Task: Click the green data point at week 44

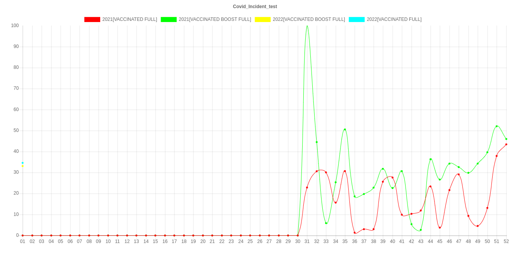Action: tap(430, 159)
